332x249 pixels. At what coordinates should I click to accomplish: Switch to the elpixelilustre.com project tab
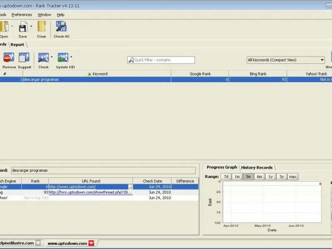[17, 243]
